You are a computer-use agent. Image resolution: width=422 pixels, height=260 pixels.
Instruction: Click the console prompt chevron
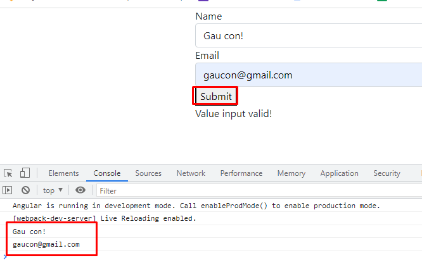[x=6, y=256]
